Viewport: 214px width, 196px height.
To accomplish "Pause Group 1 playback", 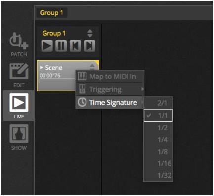I will [61, 46].
